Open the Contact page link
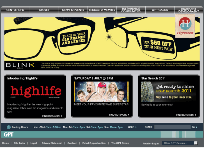 click(72, 143)
